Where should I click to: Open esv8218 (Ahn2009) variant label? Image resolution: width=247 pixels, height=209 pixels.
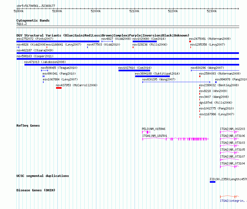coord(213,91)
